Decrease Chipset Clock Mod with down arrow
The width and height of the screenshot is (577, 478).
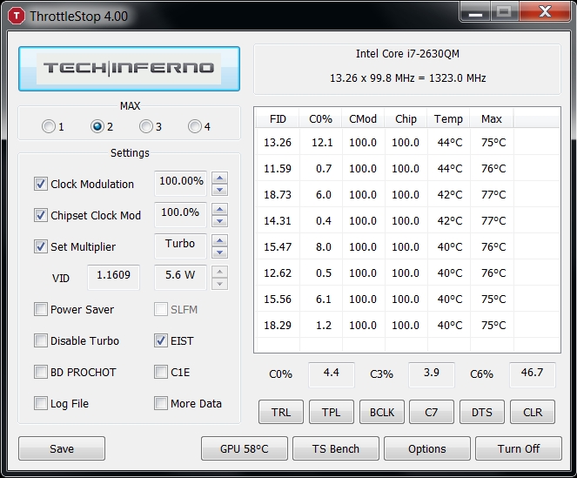click(x=219, y=221)
